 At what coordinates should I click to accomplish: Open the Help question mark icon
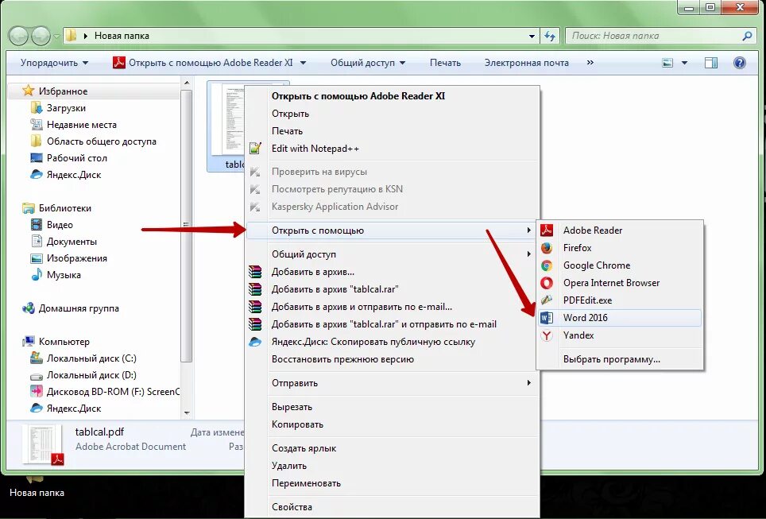pos(740,63)
